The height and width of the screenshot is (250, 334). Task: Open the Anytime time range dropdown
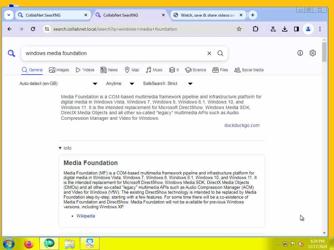coord(120,84)
